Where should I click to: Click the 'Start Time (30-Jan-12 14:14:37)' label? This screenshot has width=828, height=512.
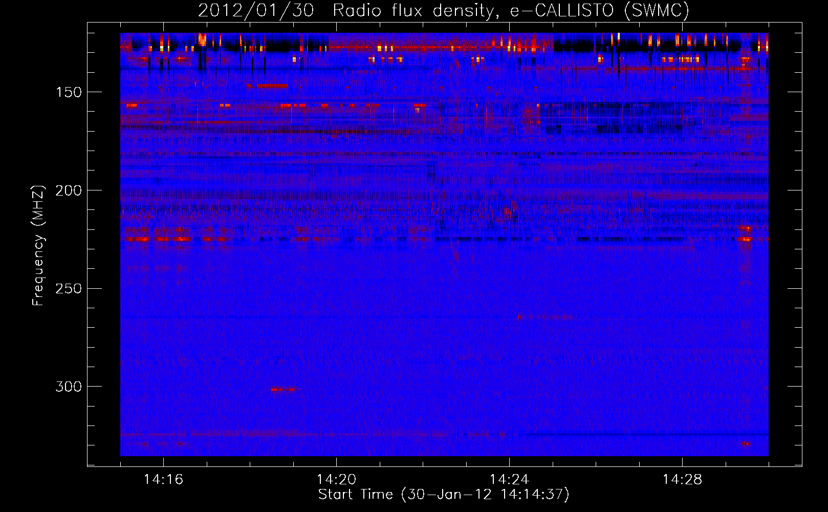(x=444, y=495)
